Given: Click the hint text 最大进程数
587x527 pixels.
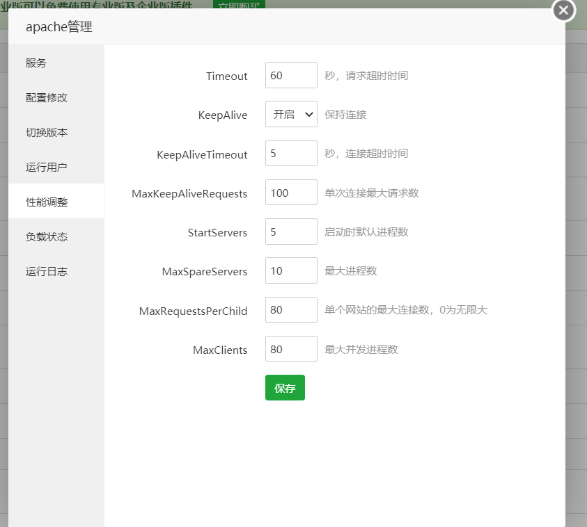Looking at the screenshot, I should pyautogui.click(x=350, y=270).
